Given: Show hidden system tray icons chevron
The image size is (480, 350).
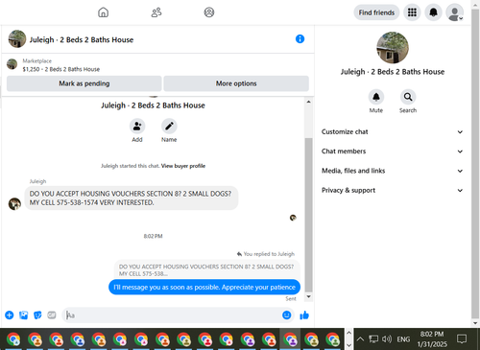Looking at the screenshot, I should point(360,339).
